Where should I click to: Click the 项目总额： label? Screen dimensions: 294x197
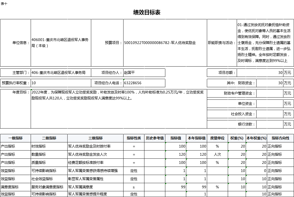pos(222,73)
